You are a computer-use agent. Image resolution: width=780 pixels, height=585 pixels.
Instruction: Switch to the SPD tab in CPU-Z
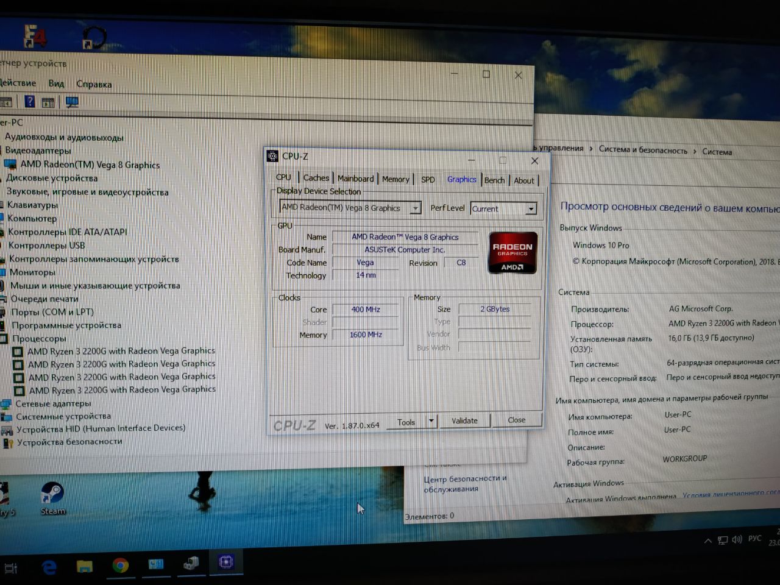tap(428, 180)
